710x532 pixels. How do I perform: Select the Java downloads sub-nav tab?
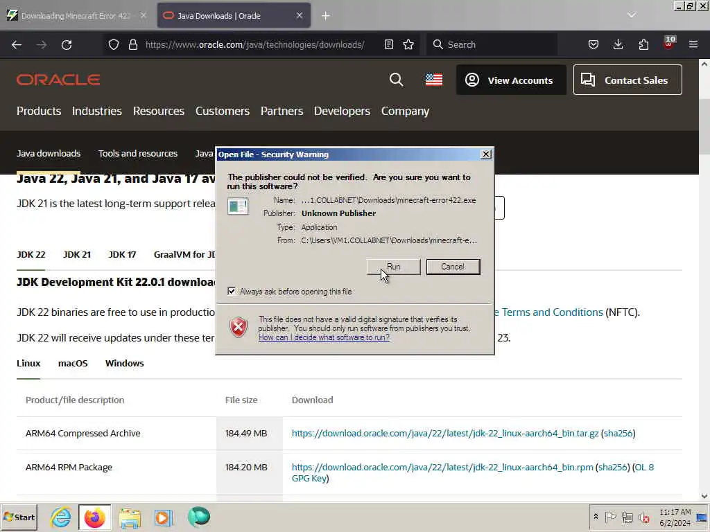pyautogui.click(x=49, y=153)
